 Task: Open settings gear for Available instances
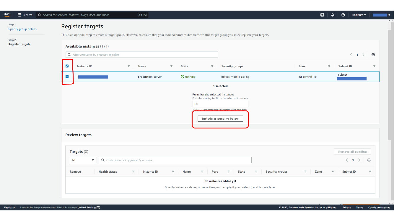coord(373,55)
